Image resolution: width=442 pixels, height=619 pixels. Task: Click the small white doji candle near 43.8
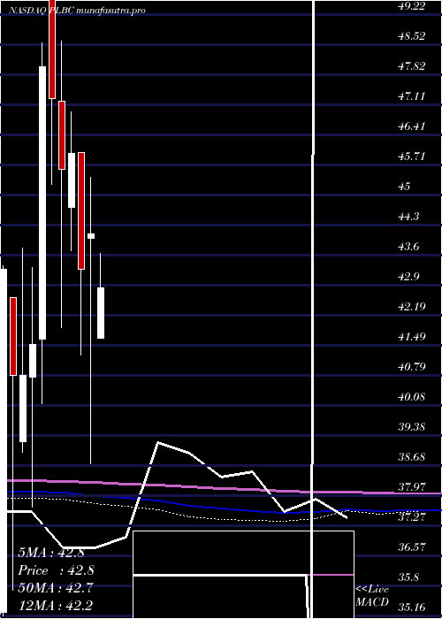point(91,236)
